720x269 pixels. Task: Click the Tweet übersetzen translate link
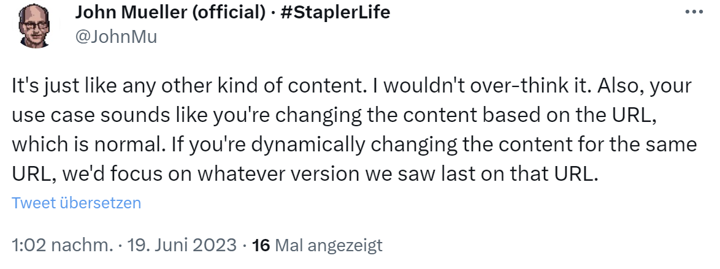coord(77,203)
